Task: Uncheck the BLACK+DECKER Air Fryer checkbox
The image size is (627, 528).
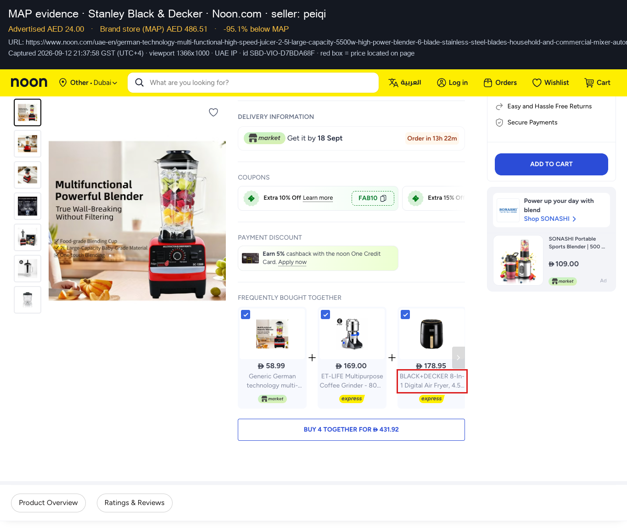Action: tap(405, 315)
